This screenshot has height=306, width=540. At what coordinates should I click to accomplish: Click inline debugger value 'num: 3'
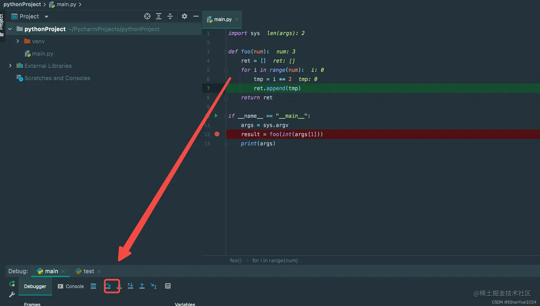coord(286,52)
